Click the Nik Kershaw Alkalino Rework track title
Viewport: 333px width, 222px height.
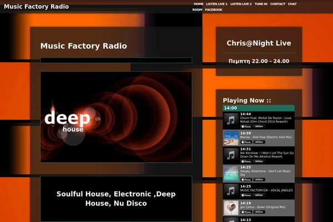click(267, 155)
